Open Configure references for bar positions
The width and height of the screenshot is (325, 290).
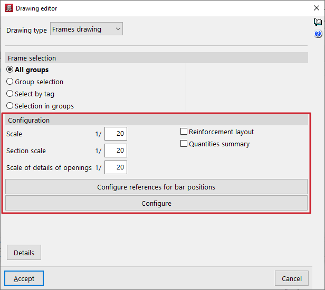coord(156,187)
